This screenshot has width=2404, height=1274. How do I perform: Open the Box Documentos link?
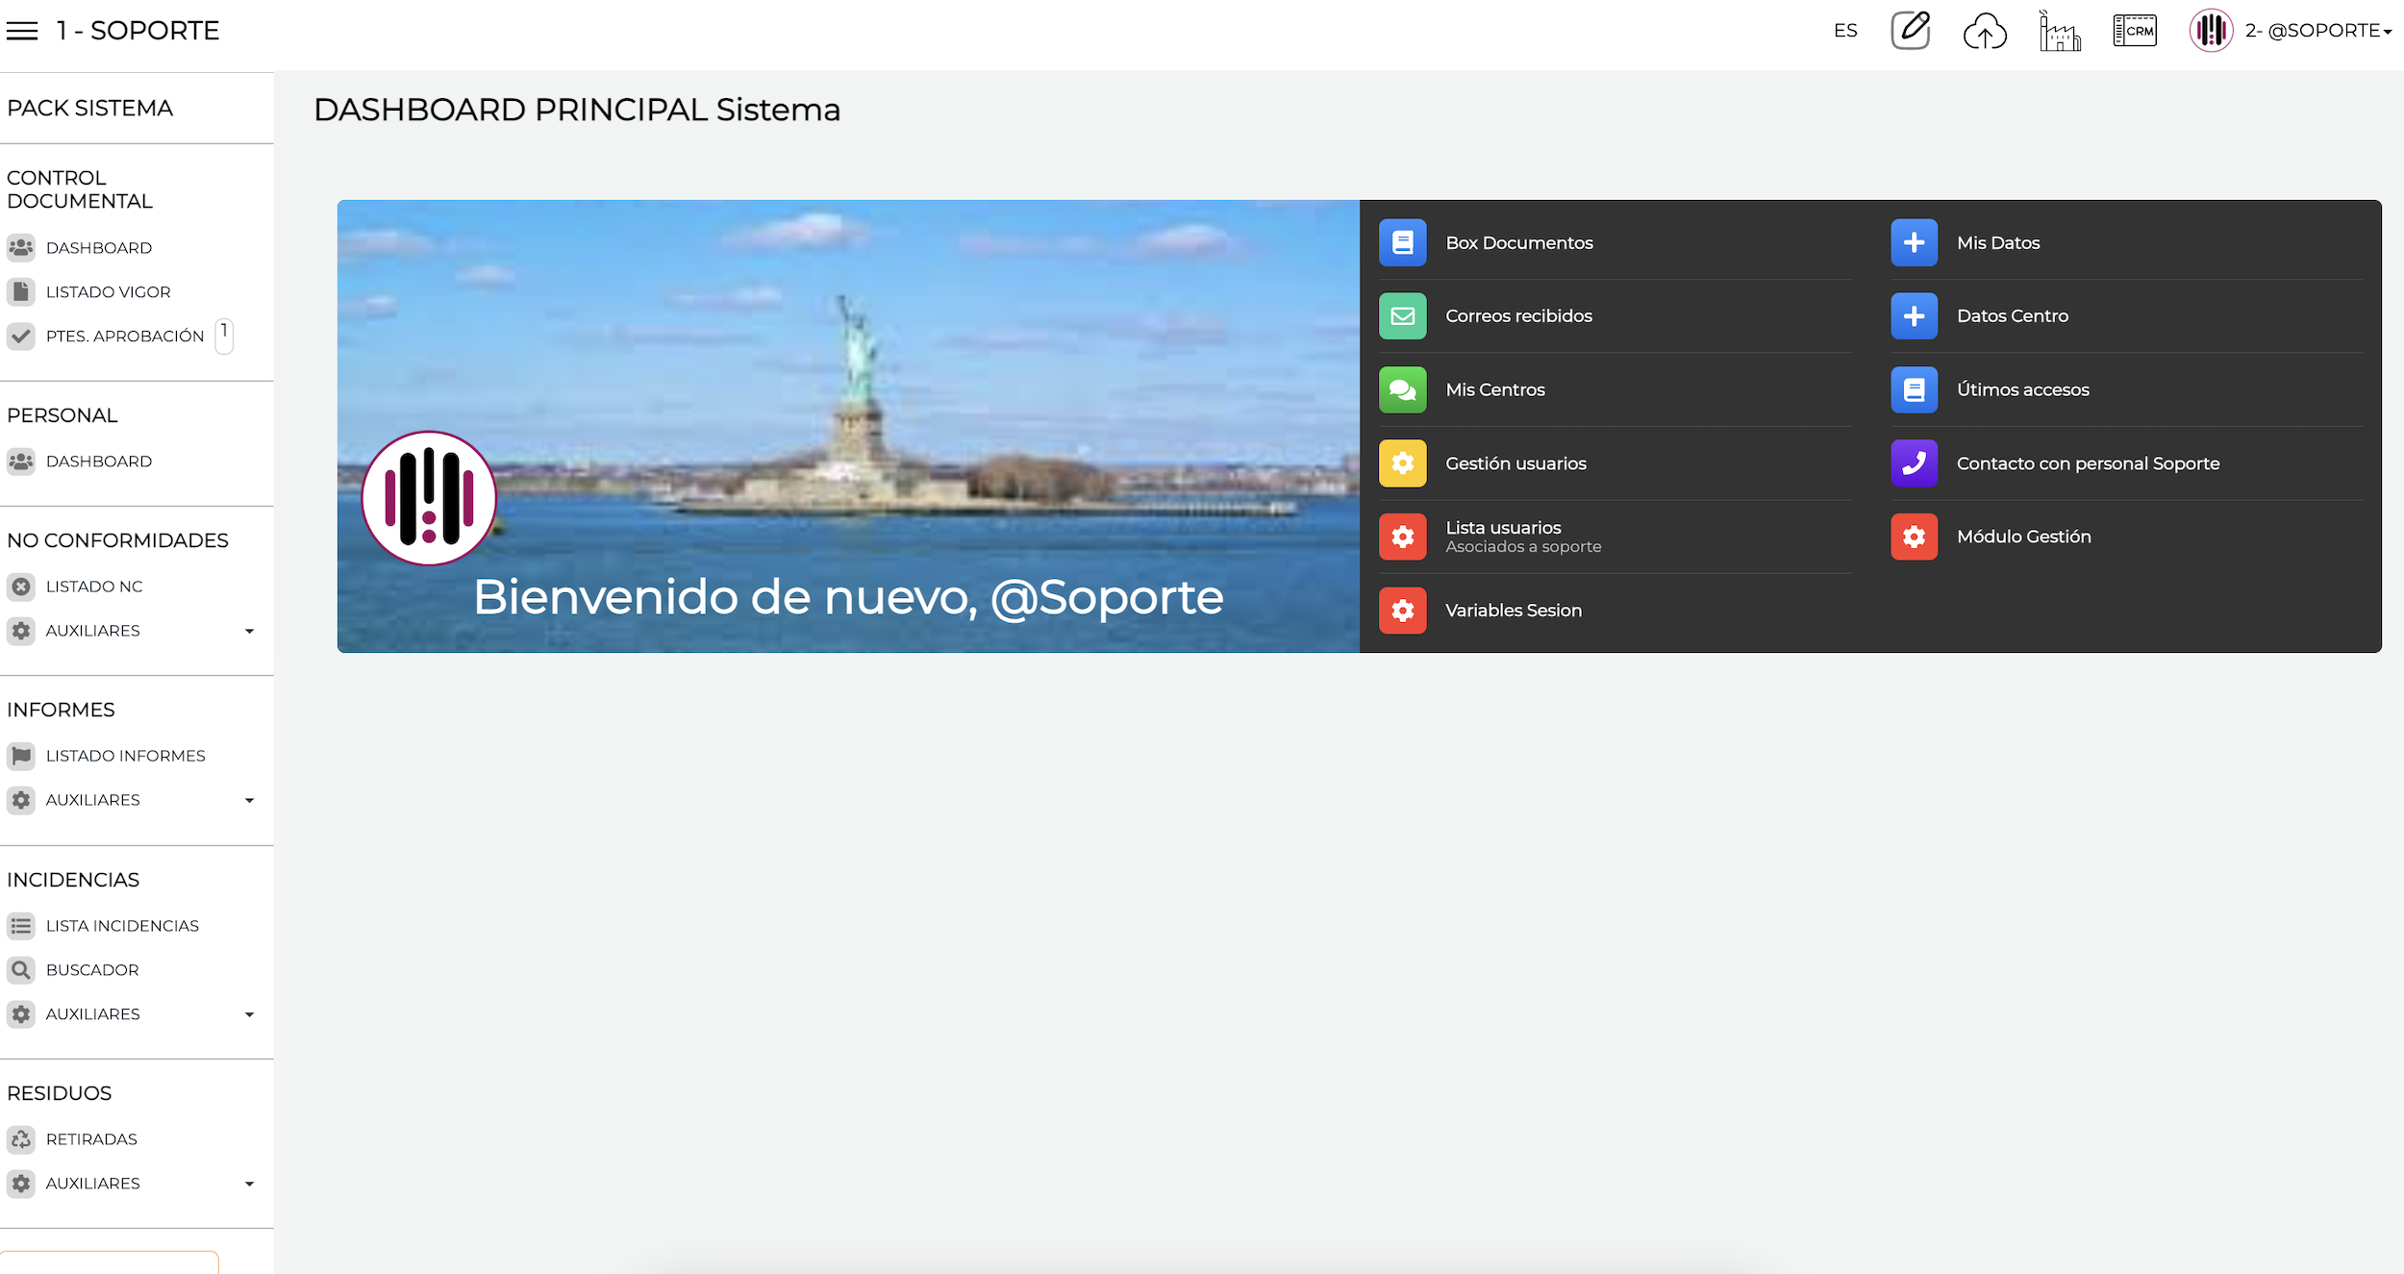1519,243
